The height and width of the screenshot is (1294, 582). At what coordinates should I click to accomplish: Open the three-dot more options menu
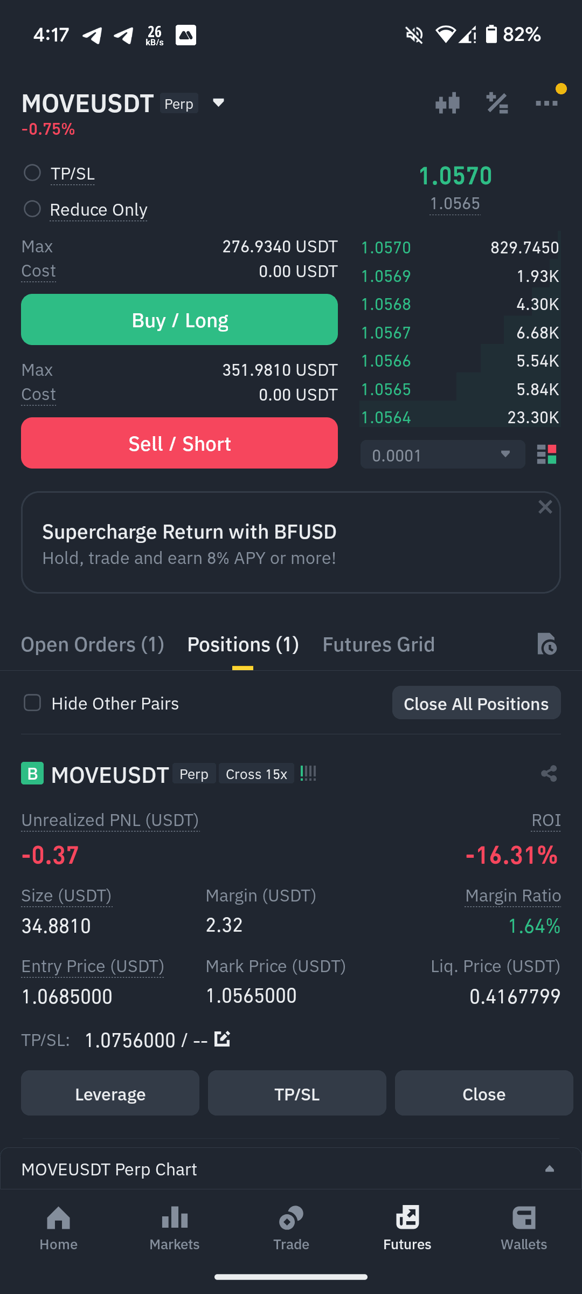coord(546,103)
